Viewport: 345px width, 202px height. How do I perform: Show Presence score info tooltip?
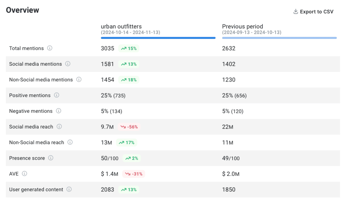point(51,158)
